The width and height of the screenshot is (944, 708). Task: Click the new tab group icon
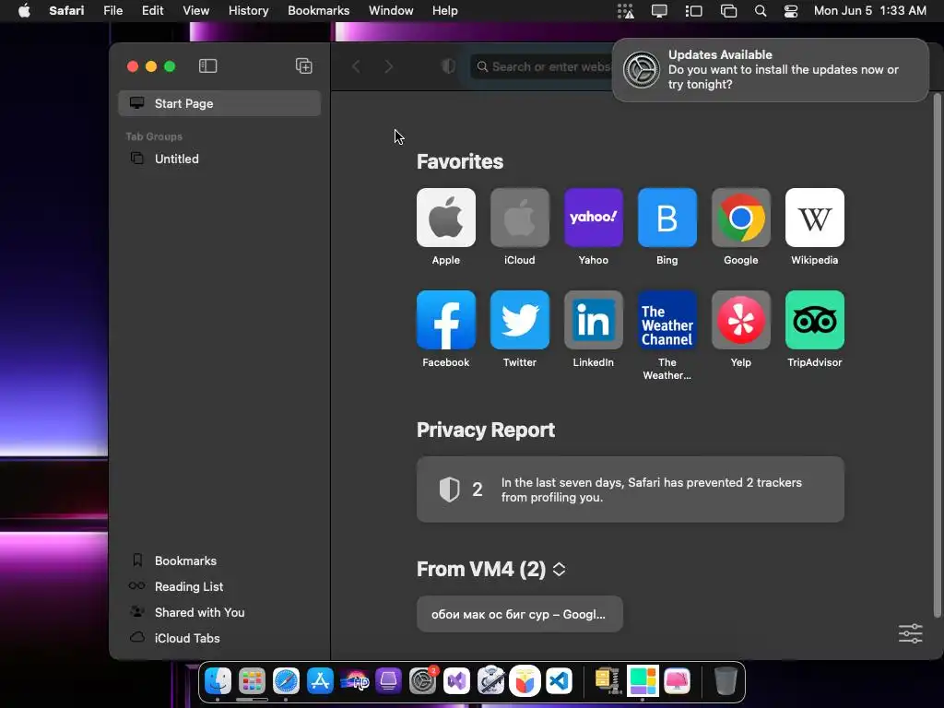coord(304,65)
